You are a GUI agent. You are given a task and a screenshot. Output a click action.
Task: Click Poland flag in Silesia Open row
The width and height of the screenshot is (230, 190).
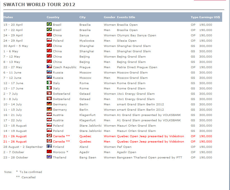(x=49, y=41)
